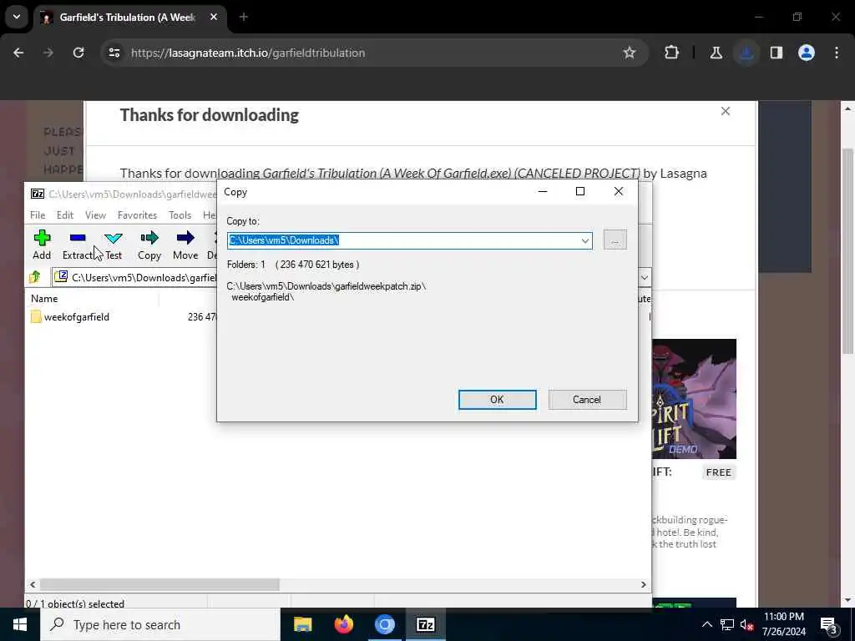Cancel the Copy dialog
Screen dimensions: 855x641
(x=587, y=400)
